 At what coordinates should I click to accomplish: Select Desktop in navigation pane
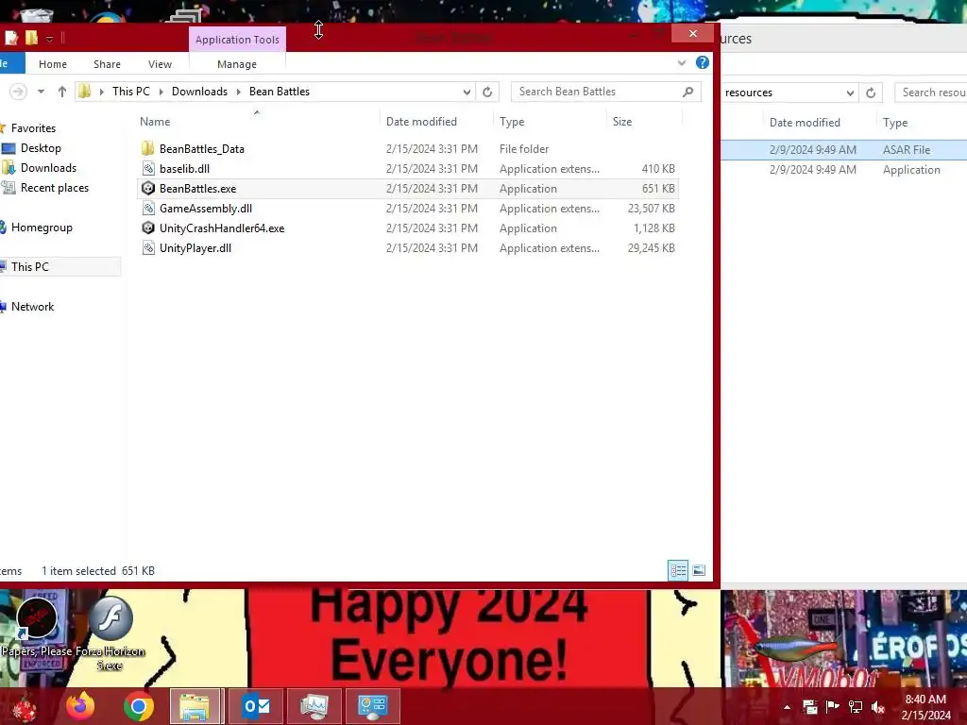pos(41,148)
